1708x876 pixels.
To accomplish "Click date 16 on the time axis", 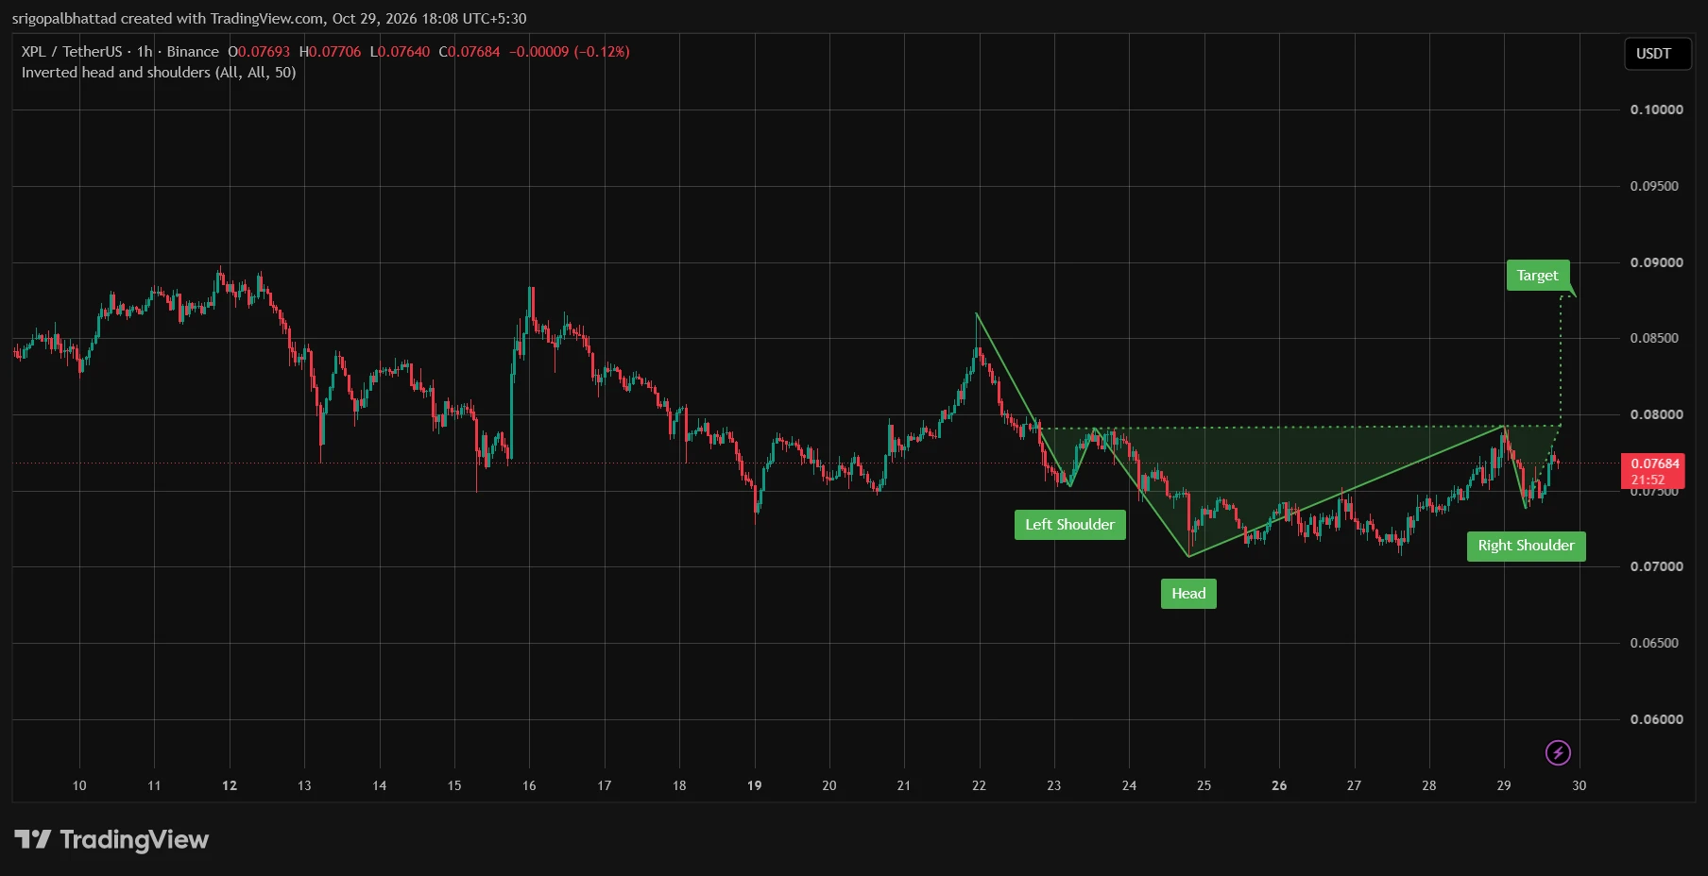I will [529, 785].
